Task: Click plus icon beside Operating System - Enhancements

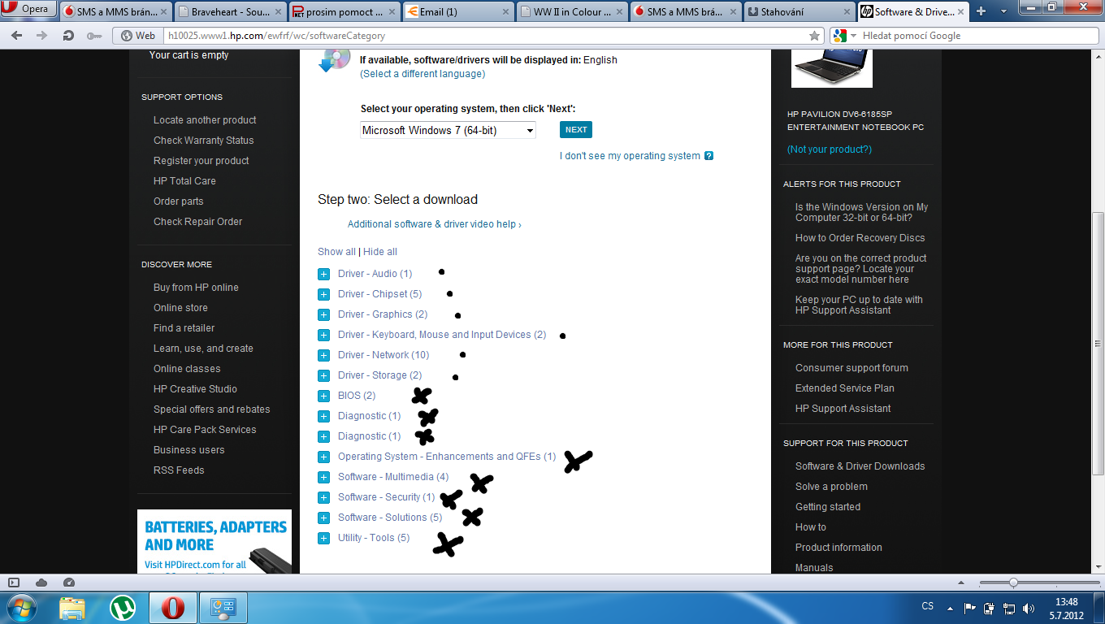Action: point(323,457)
